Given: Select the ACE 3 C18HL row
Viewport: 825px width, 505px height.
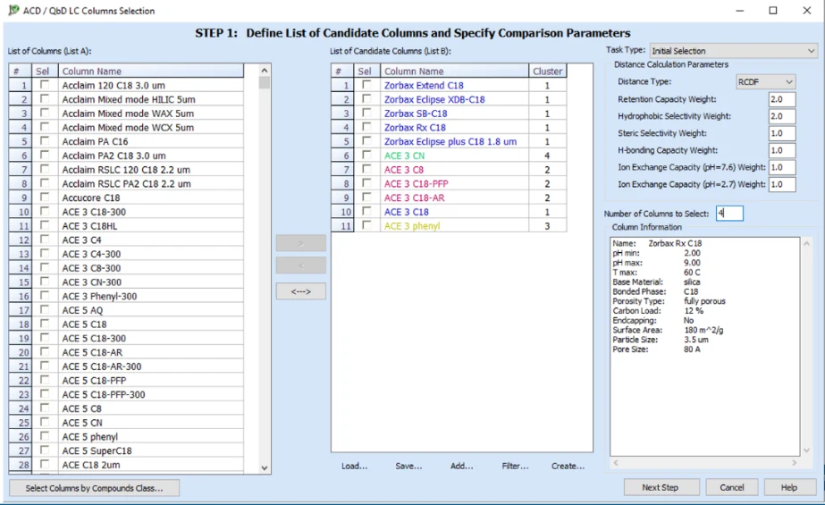Looking at the screenshot, I should (126, 226).
